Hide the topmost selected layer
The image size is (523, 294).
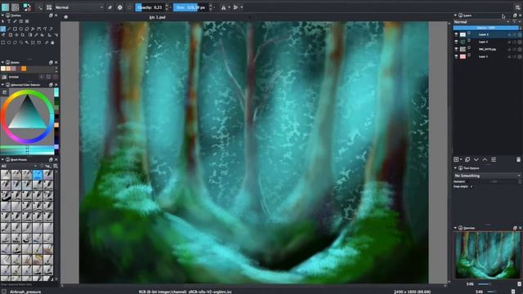pos(456,34)
